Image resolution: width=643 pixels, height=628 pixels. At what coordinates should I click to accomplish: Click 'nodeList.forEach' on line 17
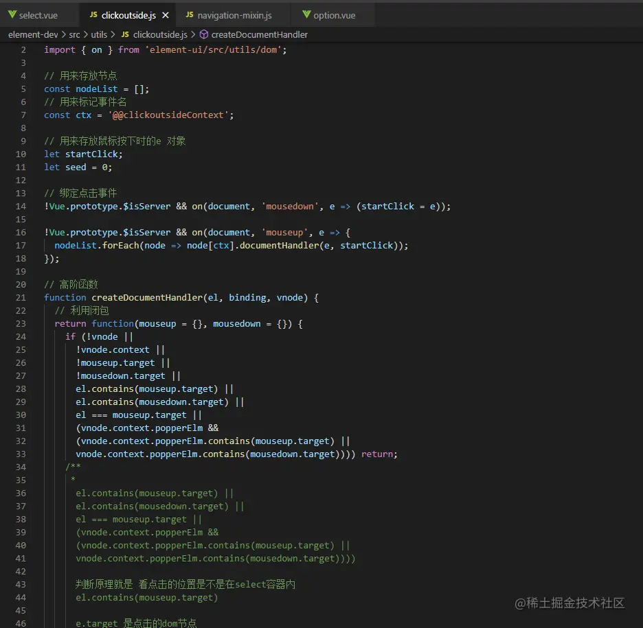pyautogui.click(x=97, y=246)
